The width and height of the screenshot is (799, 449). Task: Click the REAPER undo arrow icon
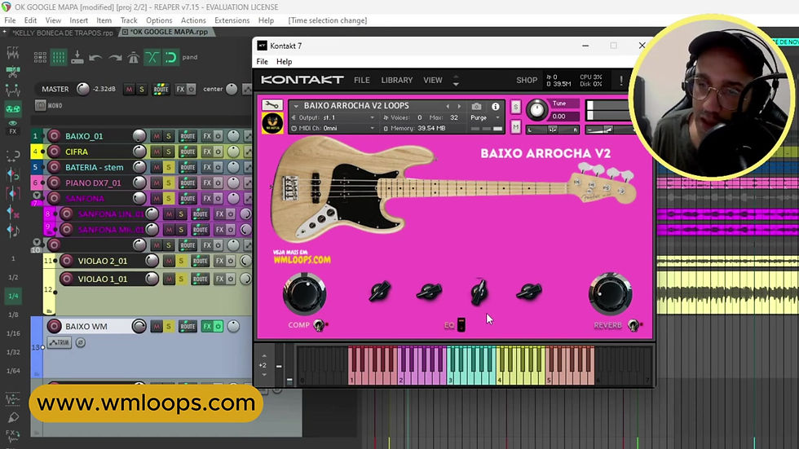(96, 58)
